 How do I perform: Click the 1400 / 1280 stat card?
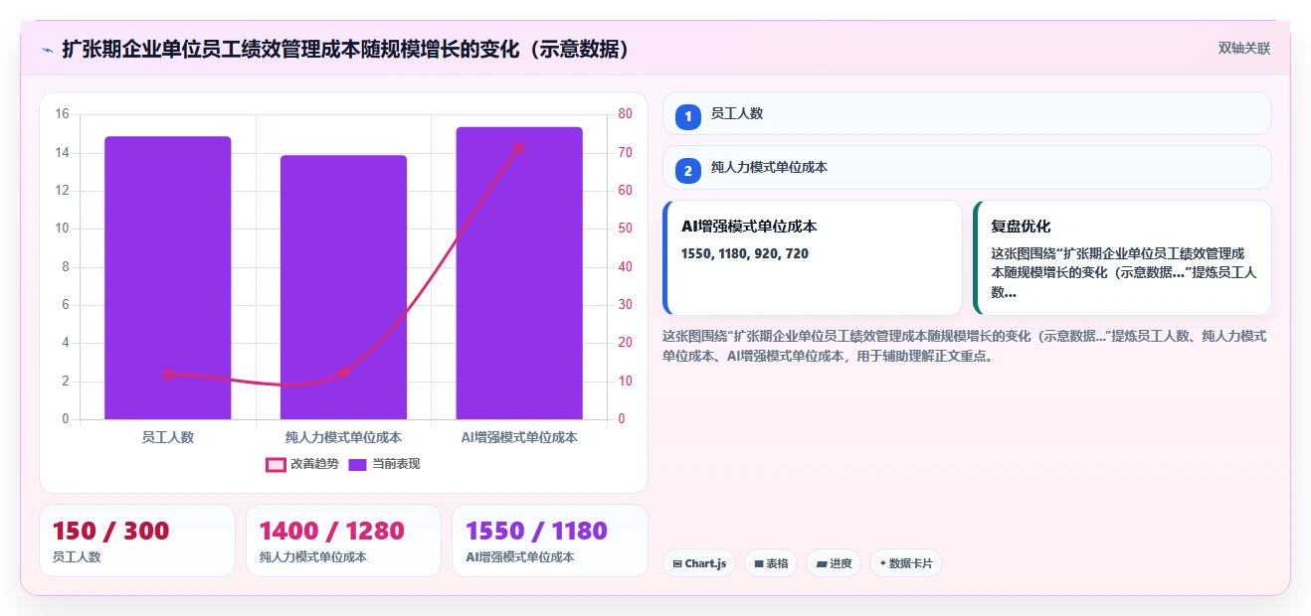[343, 540]
